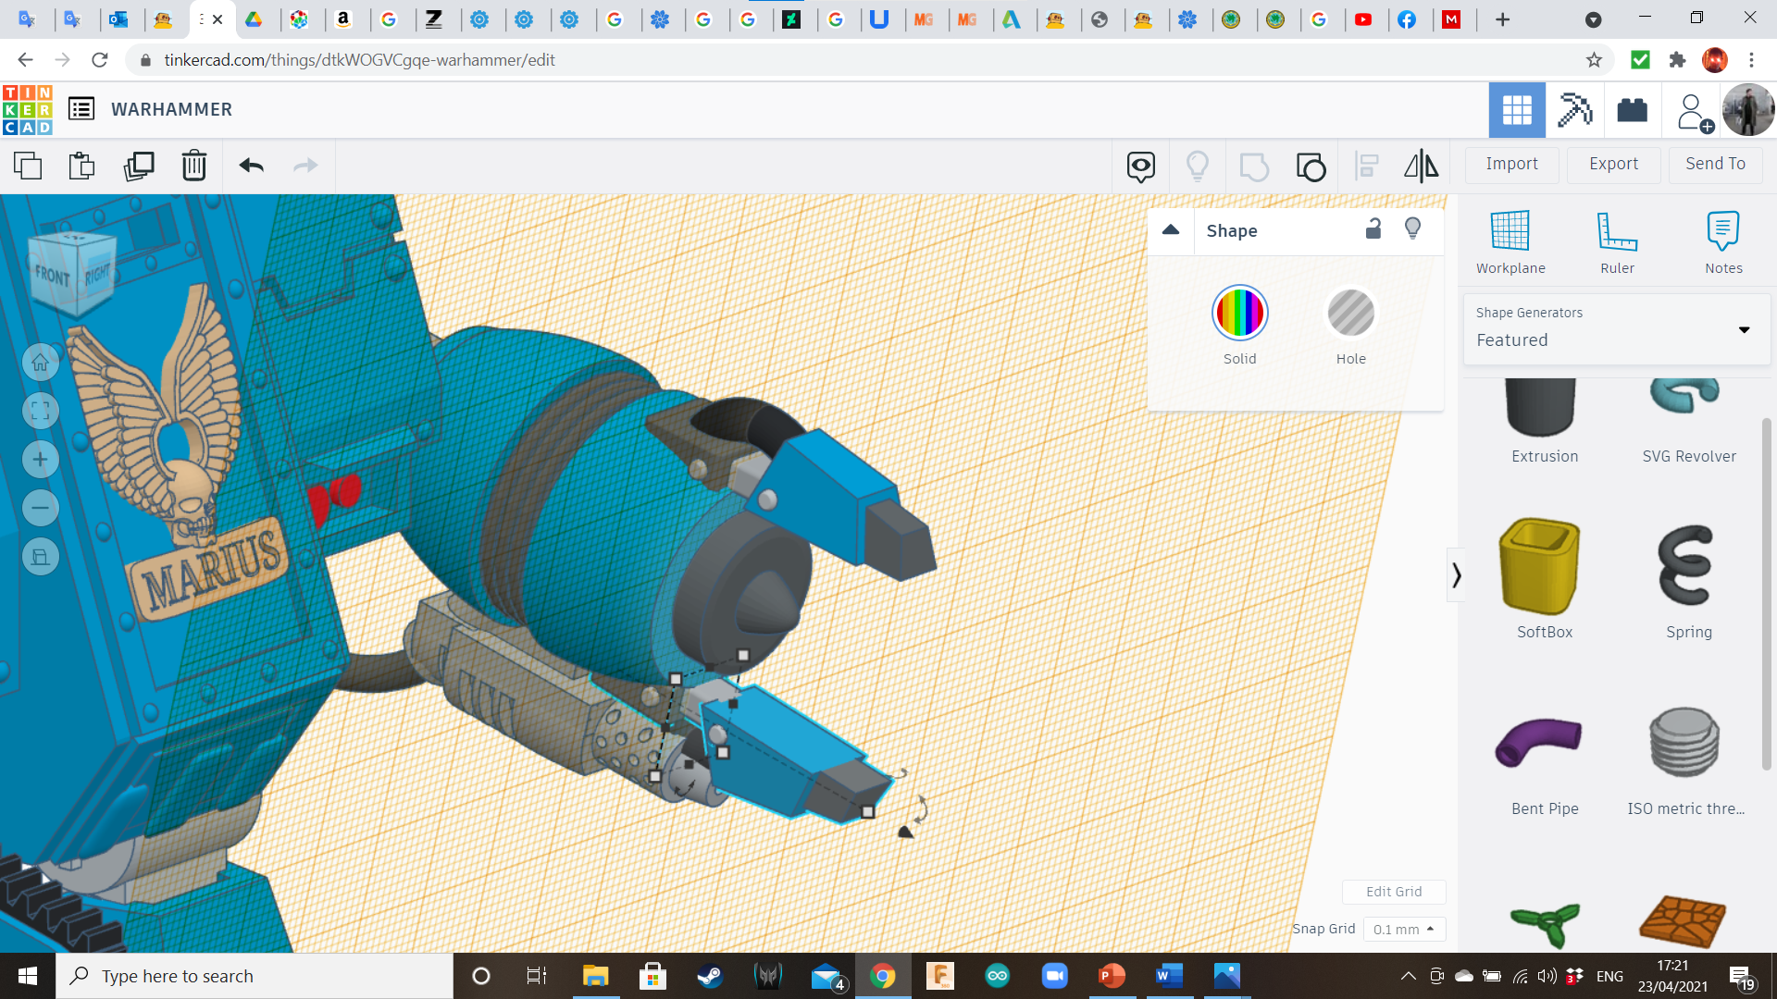Click the Mirror tool icon
1777x999 pixels.
tap(1421, 166)
